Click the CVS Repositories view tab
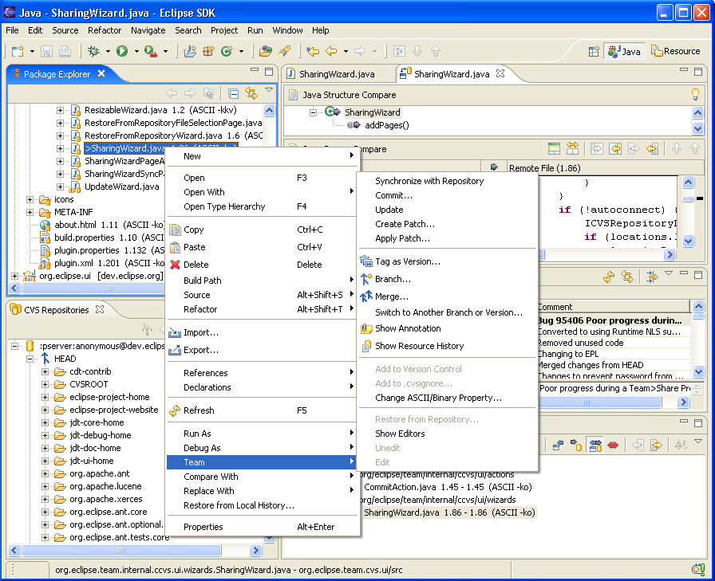The height and width of the screenshot is (581, 715). (x=57, y=309)
